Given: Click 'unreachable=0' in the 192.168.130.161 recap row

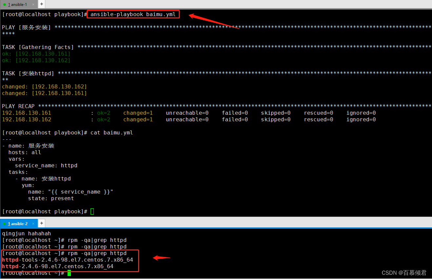Looking at the screenshot, I should tap(187, 113).
